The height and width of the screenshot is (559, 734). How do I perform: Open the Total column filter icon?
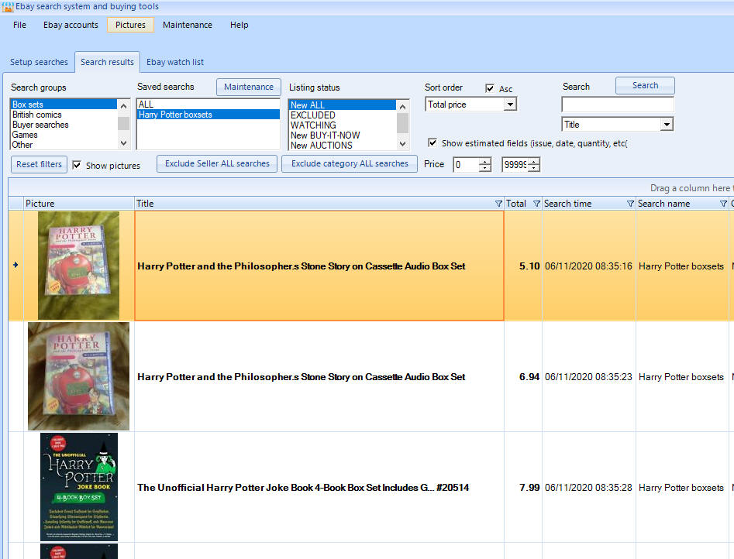537,204
